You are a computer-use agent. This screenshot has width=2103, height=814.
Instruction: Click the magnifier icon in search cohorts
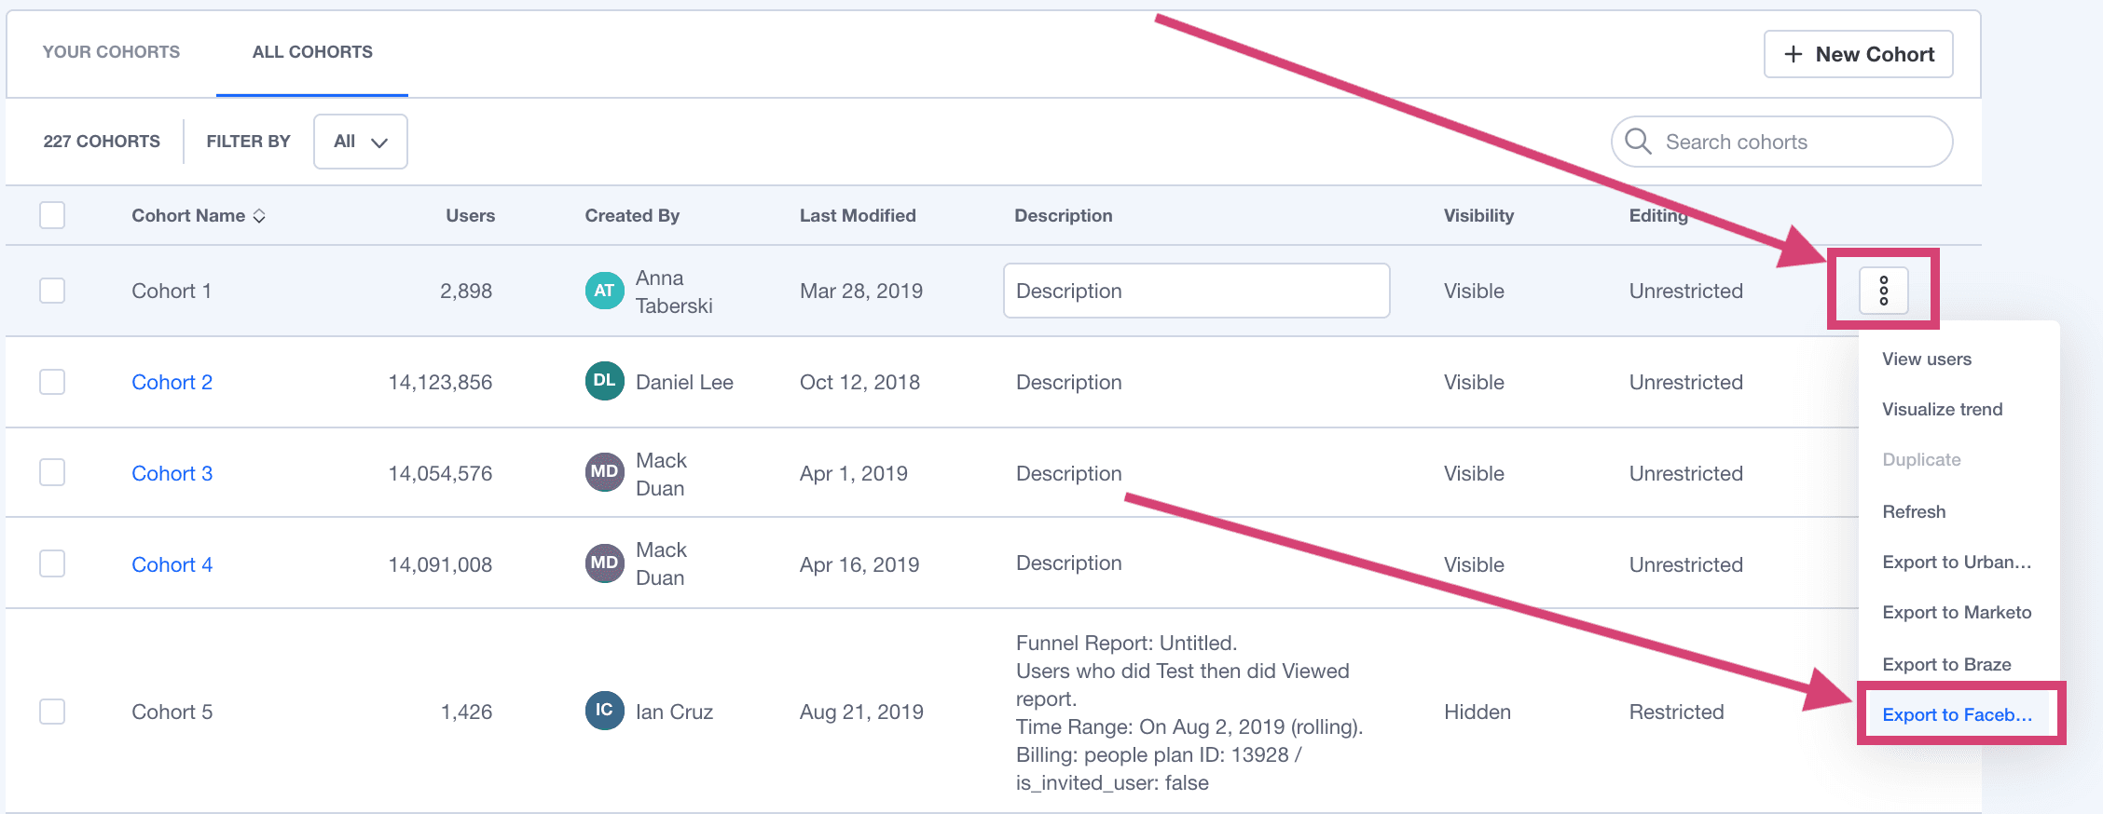pos(1638,142)
